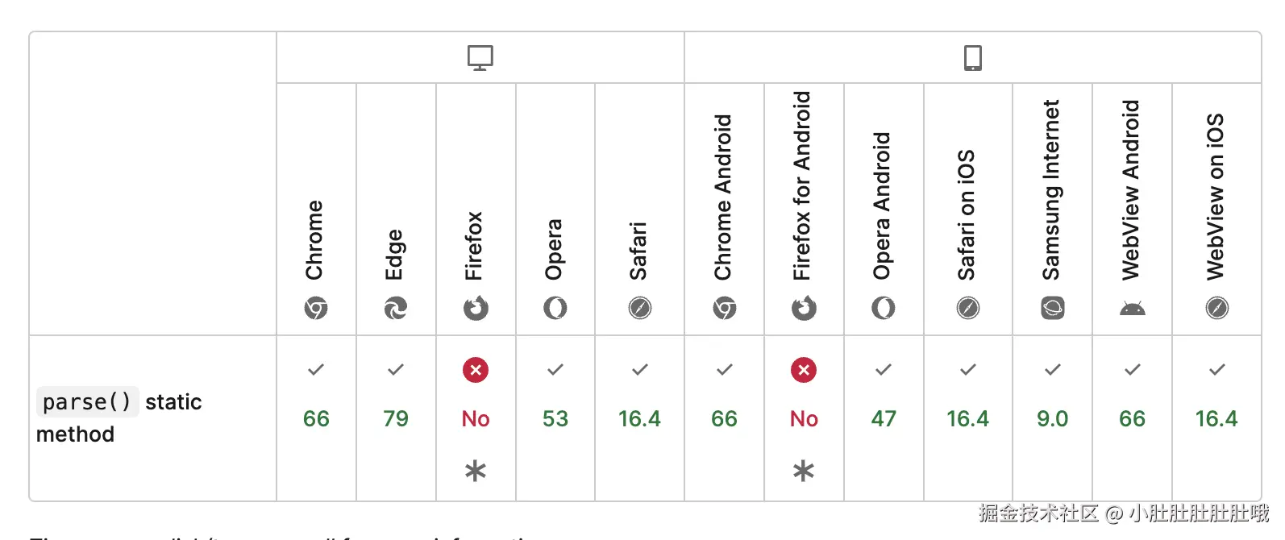Screen dimensions: 1285x540
Task: Click the WebView Android robot icon
Action: click(x=1132, y=308)
